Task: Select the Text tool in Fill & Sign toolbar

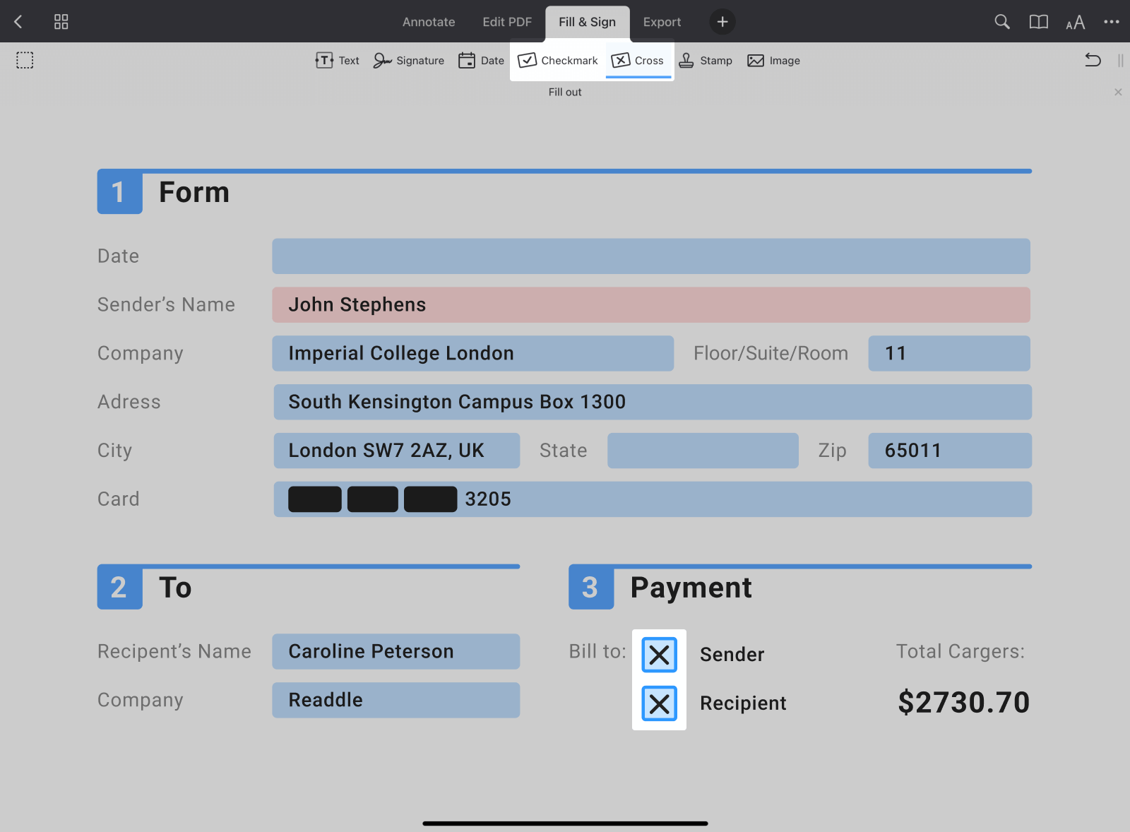Action: point(337,60)
